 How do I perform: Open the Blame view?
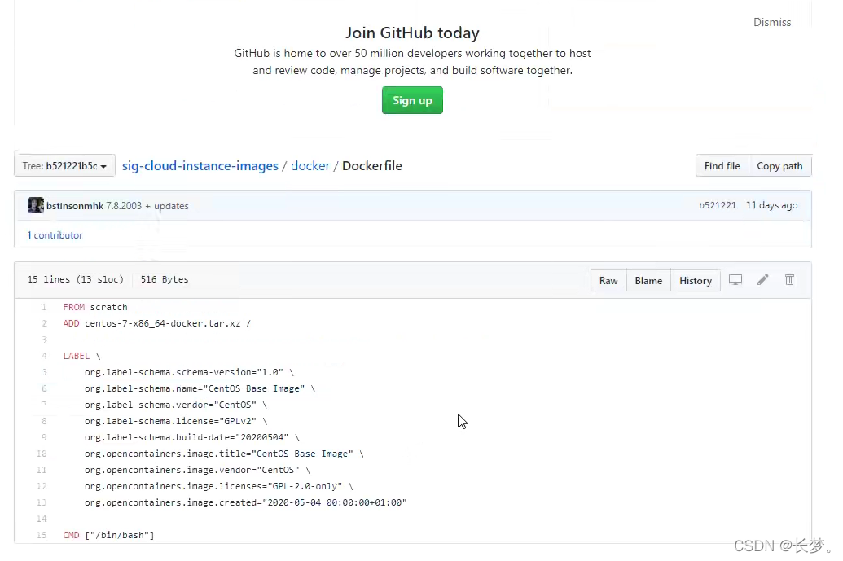click(x=648, y=280)
